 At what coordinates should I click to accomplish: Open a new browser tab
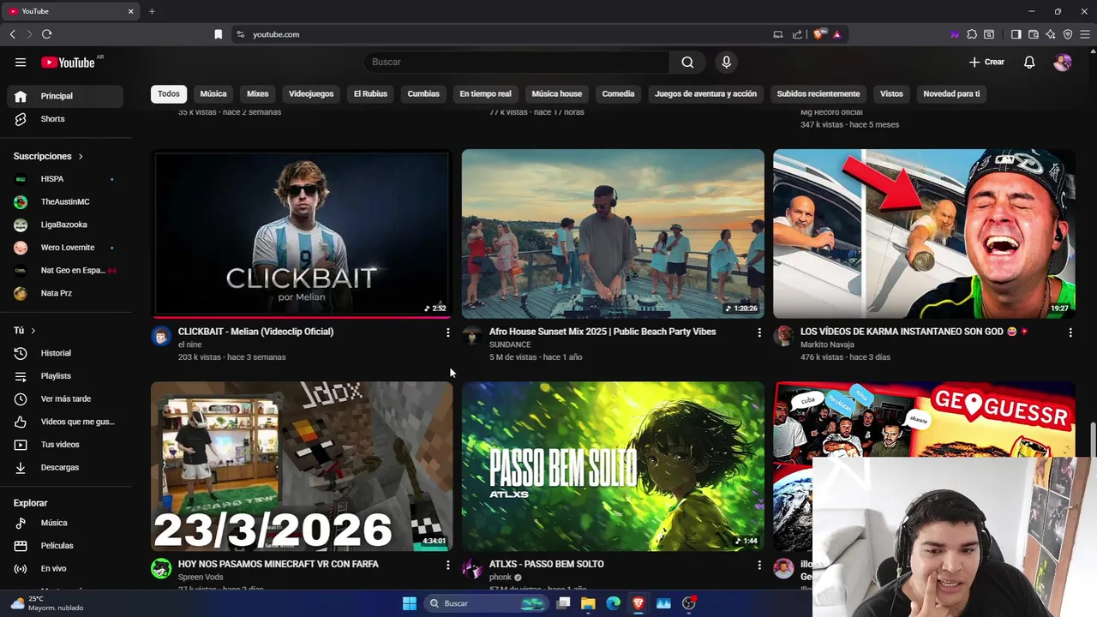(x=152, y=11)
